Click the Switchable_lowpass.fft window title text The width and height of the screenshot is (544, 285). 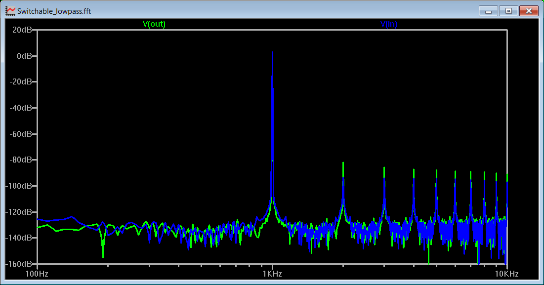pos(54,11)
